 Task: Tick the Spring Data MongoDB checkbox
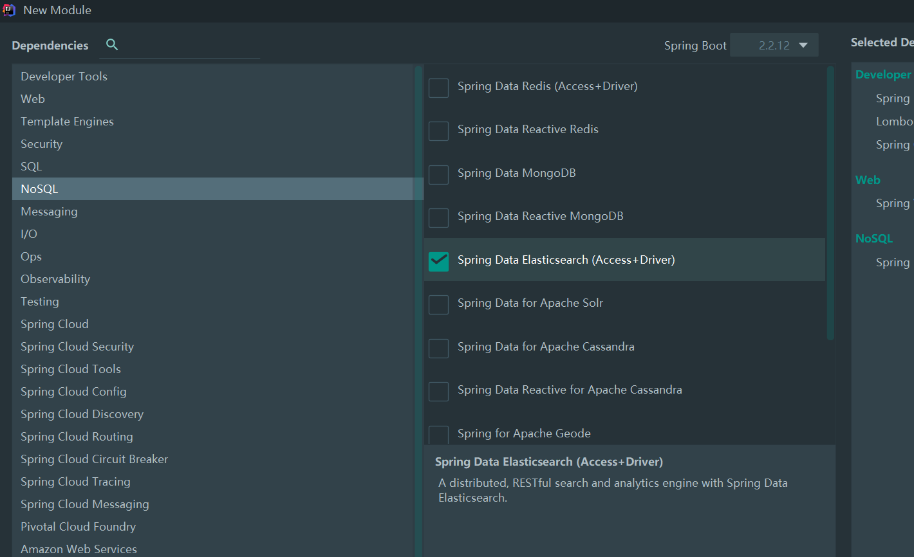tap(438, 174)
